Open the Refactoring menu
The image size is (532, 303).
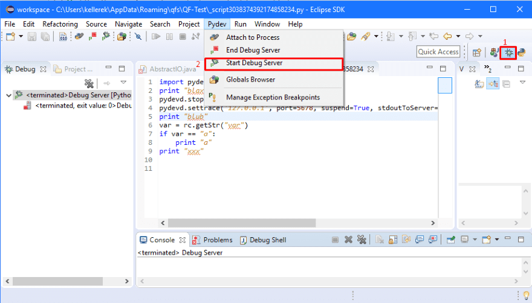(60, 24)
